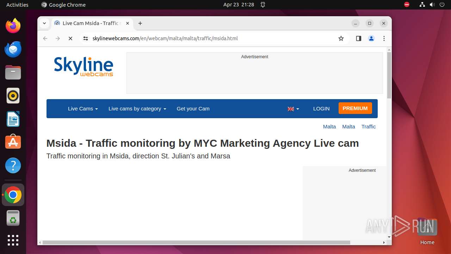451x254 pixels.
Task: Open Traffic breadcrumb link
Action: (369, 127)
